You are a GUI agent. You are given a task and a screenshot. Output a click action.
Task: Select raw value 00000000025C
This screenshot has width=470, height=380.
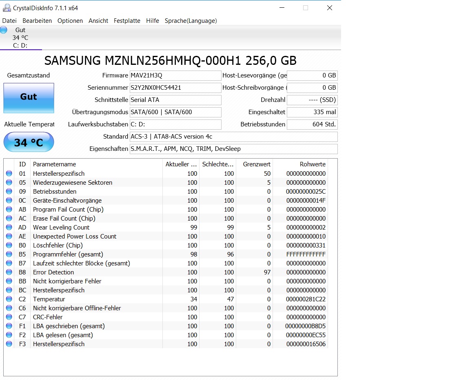point(306,191)
